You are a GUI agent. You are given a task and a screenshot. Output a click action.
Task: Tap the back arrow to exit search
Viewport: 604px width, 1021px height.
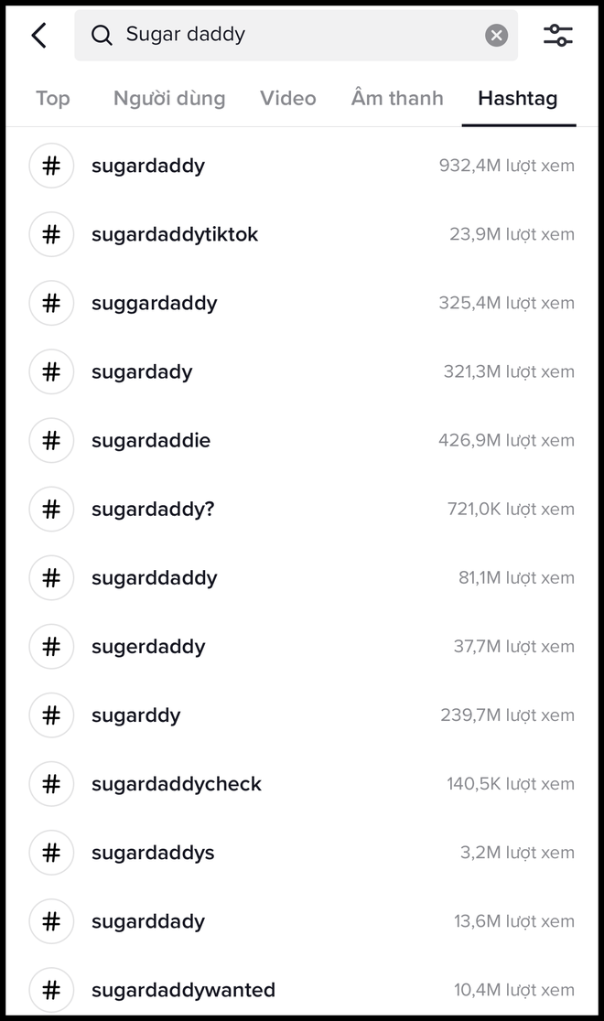tap(38, 35)
